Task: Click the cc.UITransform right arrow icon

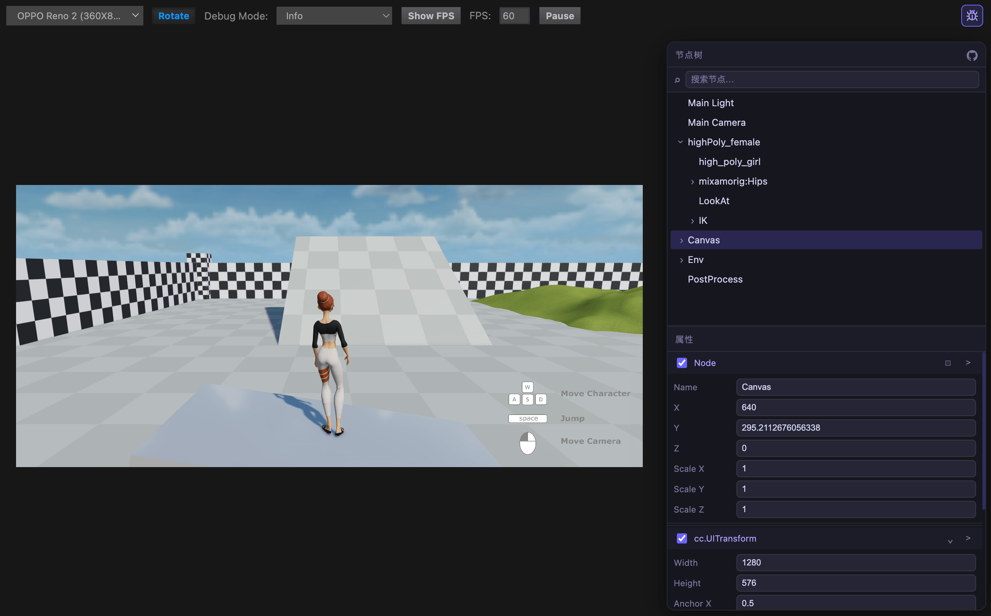Action: [968, 538]
